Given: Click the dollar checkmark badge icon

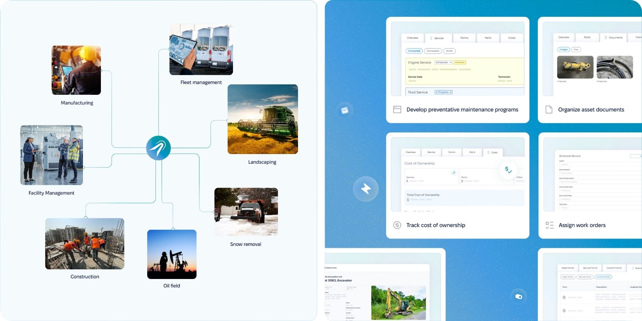Looking at the screenshot, I should click(508, 169).
